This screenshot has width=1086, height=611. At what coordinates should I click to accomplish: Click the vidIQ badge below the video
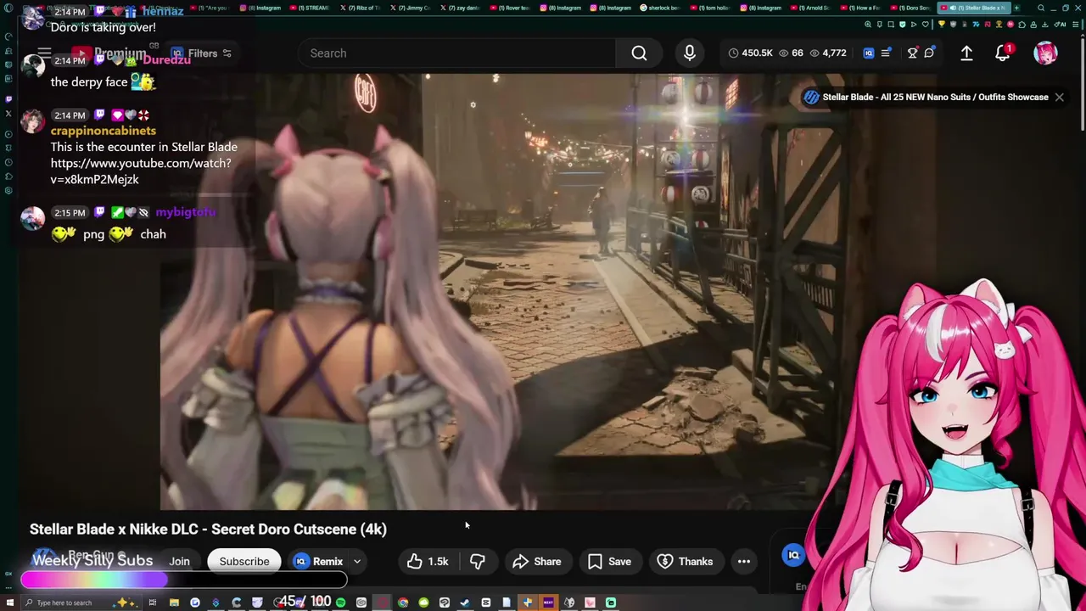(793, 555)
